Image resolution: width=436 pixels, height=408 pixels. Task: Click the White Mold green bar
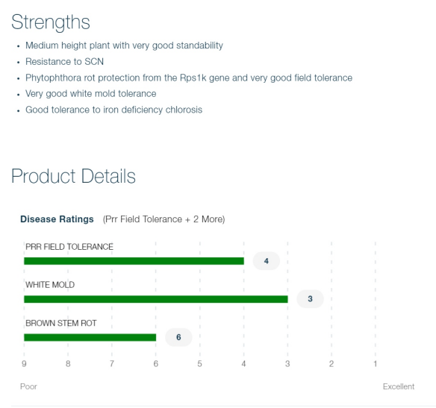pyautogui.click(x=156, y=299)
